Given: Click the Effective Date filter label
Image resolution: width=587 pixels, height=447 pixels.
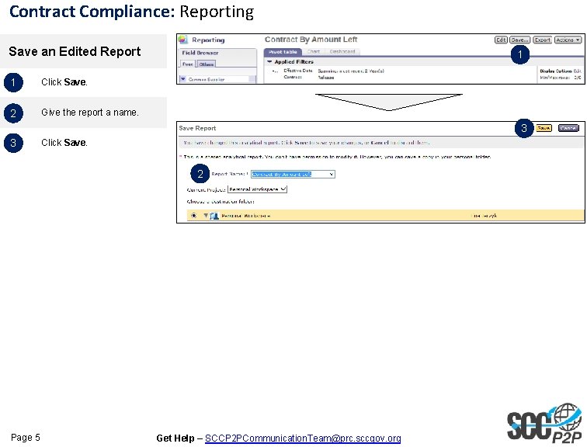Looking at the screenshot, I should pos(298,71).
